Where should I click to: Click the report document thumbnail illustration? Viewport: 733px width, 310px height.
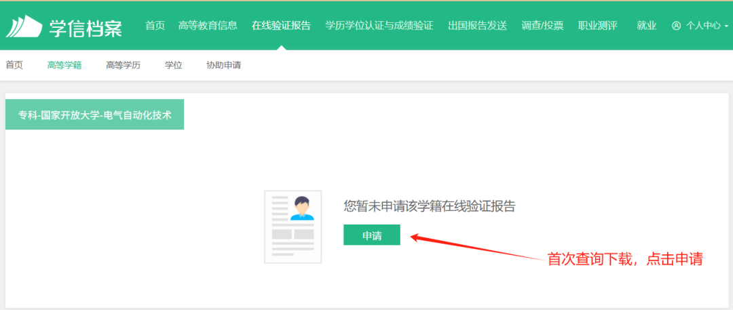[293, 227]
